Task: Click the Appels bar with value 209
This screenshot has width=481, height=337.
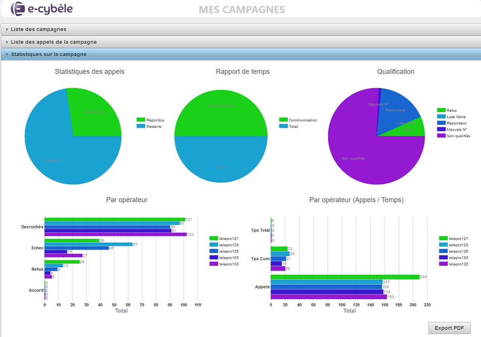Action: pos(345,277)
